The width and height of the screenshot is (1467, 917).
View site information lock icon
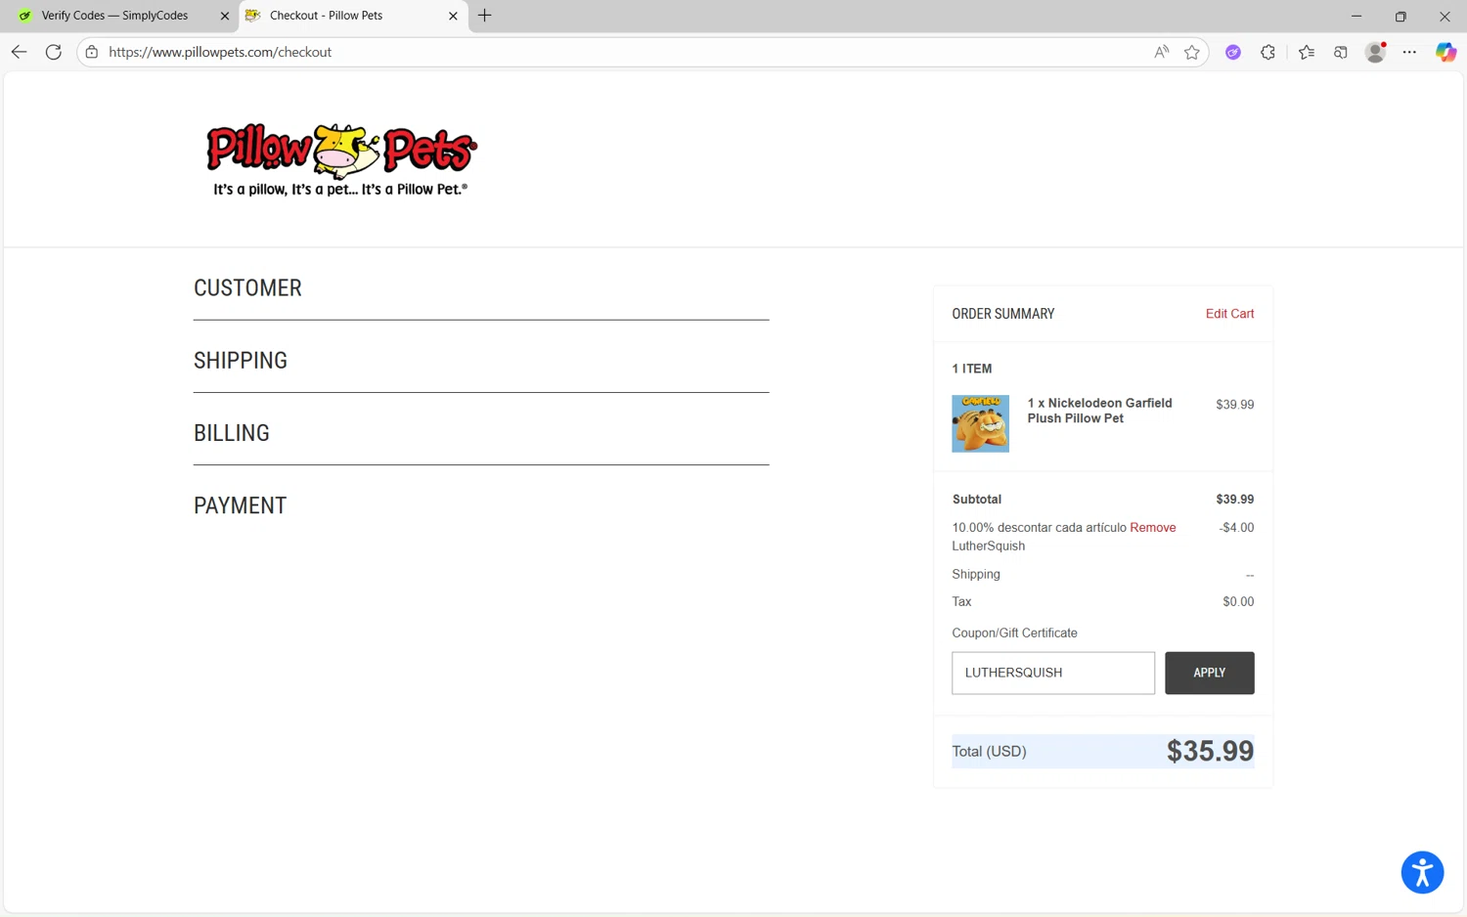(x=92, y=52)
